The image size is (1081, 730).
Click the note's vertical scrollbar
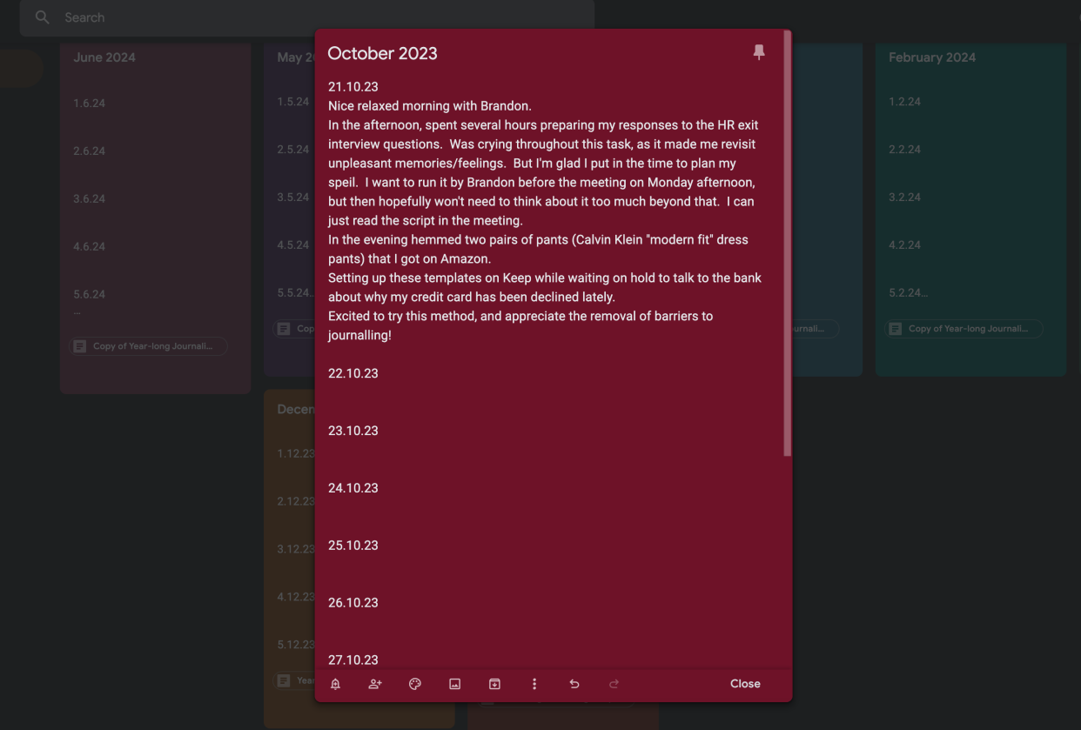tap(787, 244)
